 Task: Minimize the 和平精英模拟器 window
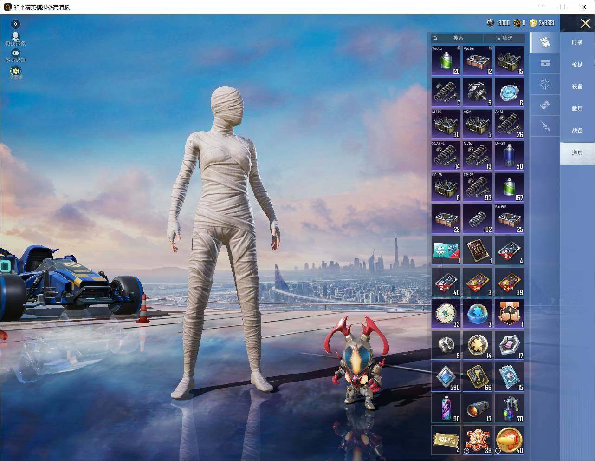541,7
